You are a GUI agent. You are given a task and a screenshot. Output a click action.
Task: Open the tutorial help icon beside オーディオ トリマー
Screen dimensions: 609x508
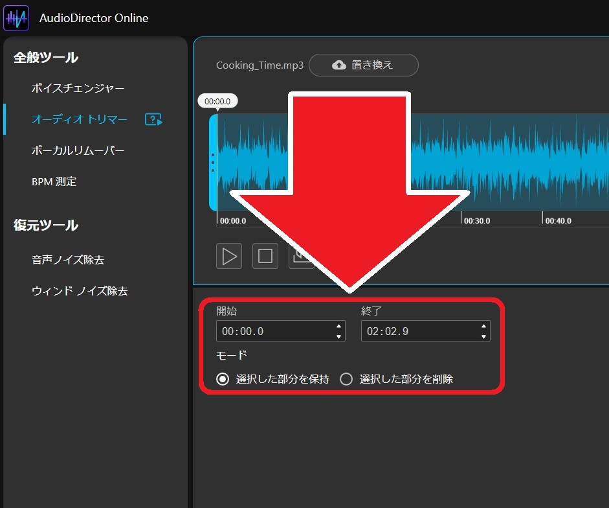[x=153, y=119]
